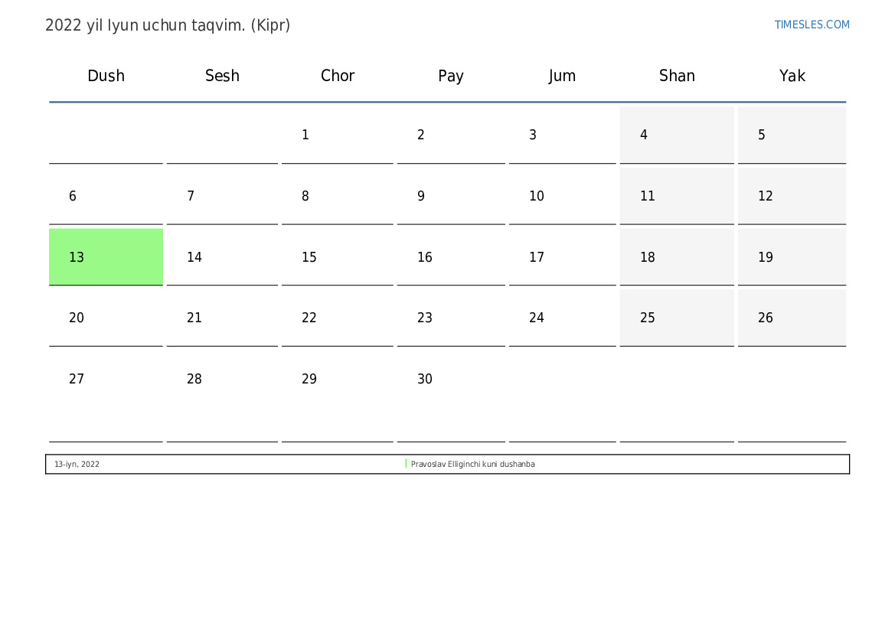Click the Yak weekday column header
Viewport: 895px width, 633px height.
click(792, 76)
